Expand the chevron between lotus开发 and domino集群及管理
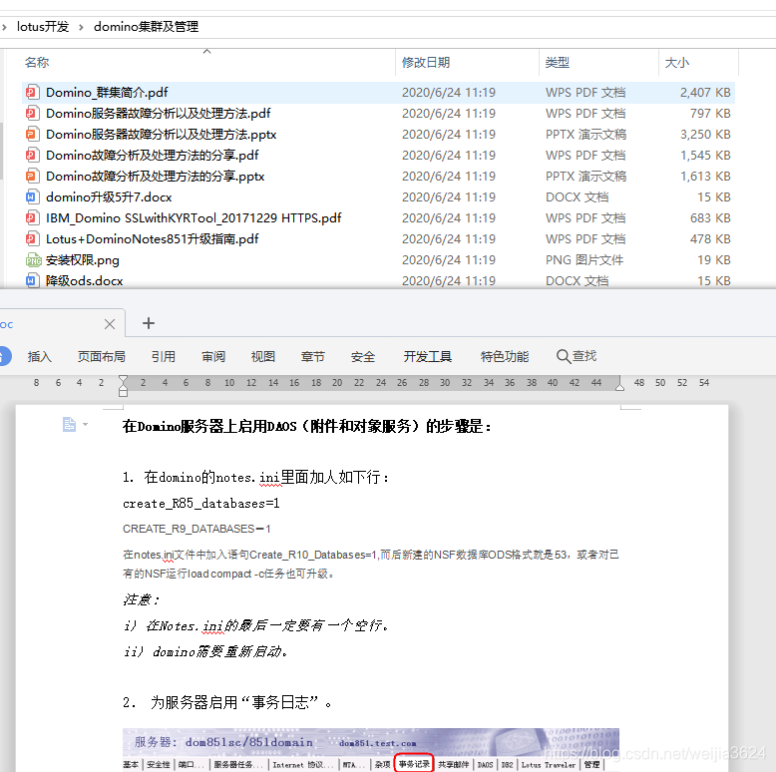Image resolution: width=776 pixels, height=772 pixels. pos(81,27)
